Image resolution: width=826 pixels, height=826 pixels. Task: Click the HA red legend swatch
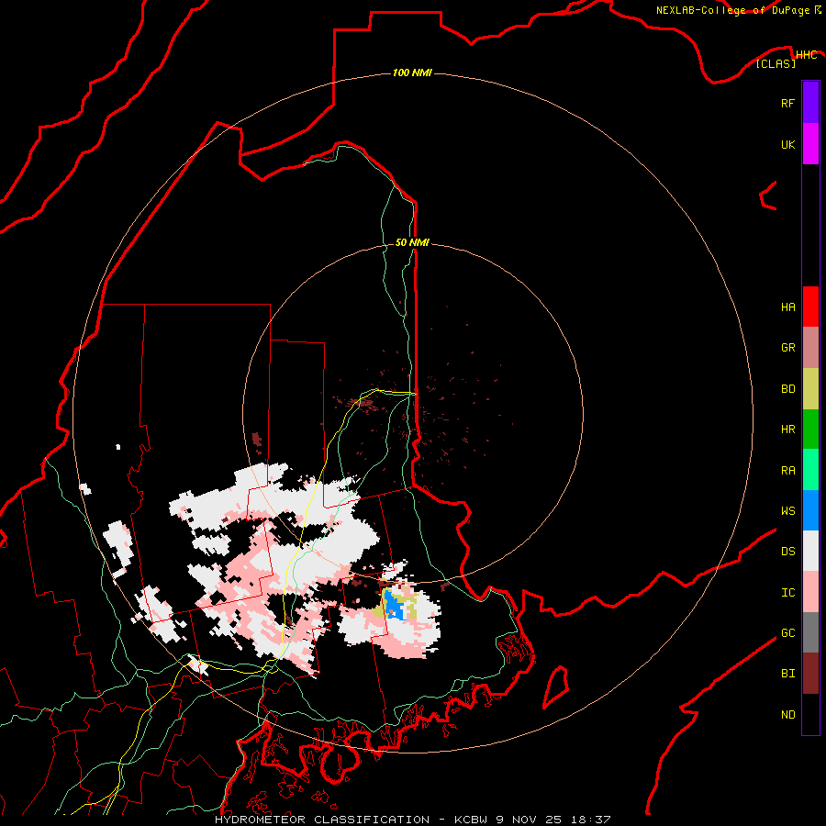point(810,307)
